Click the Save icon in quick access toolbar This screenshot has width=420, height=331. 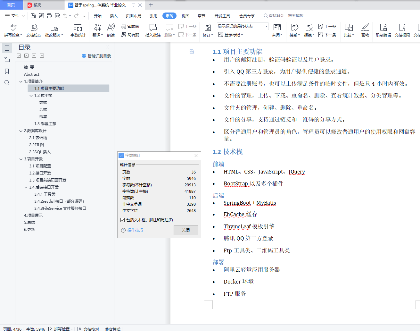pyautogui.click(x=33, y=16)
